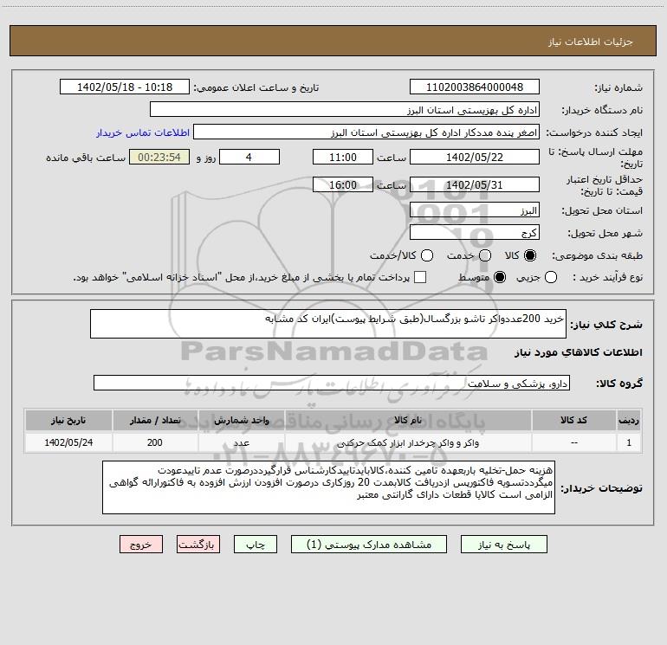Click the response deadline time 11:00
Screen dimensions: 667x645
point(343,157)
